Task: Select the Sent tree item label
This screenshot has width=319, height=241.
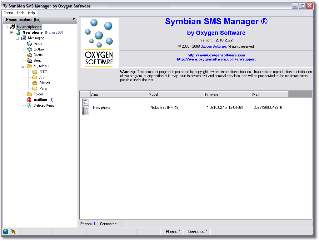Action: [x=37, y=60]
